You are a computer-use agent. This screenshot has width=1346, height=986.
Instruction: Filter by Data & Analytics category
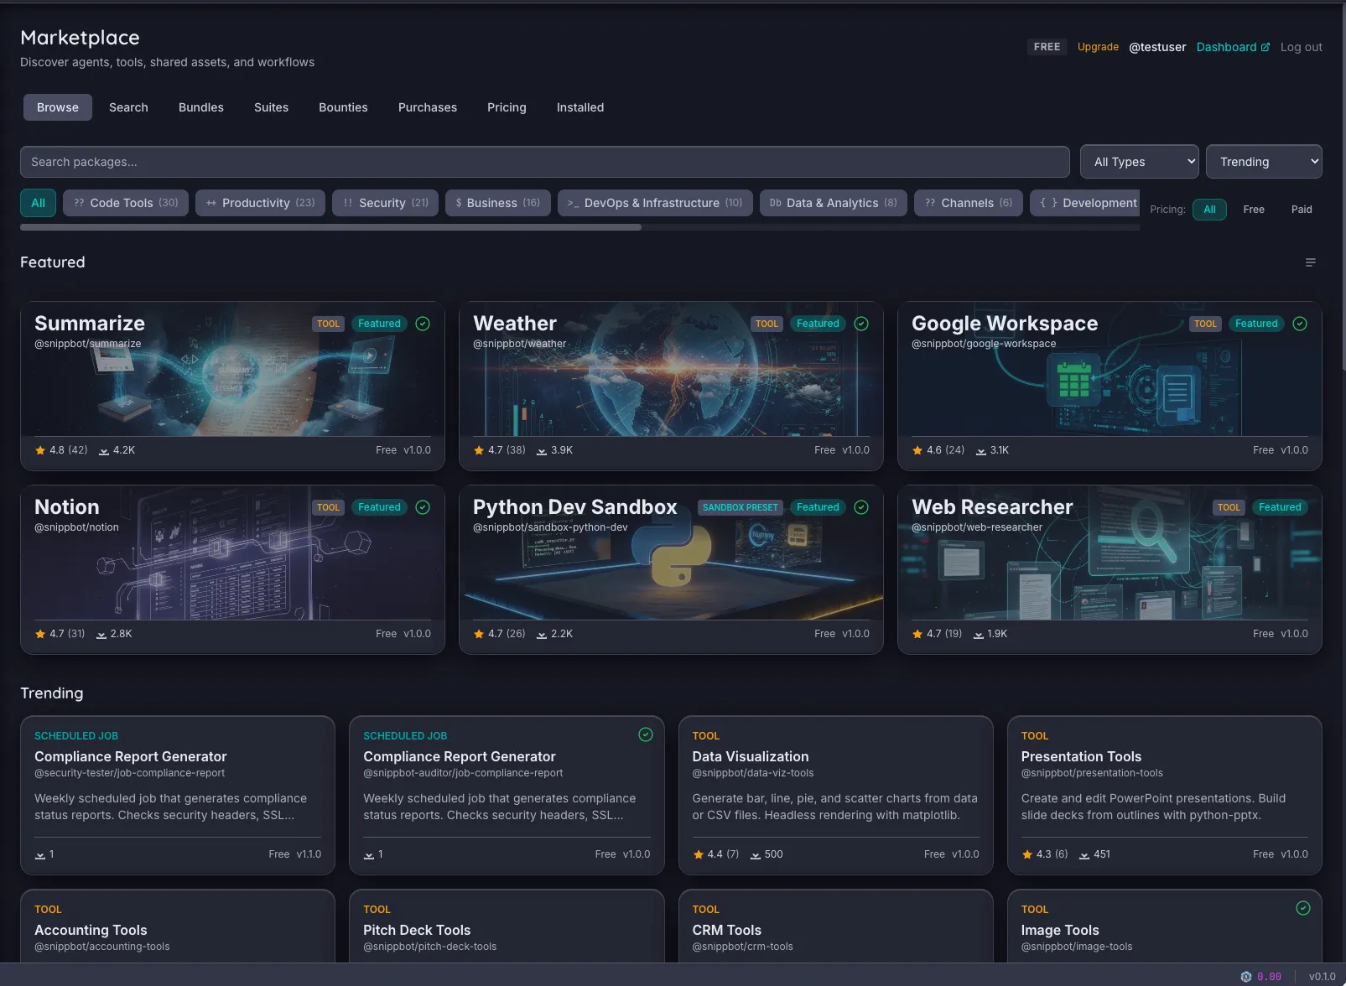coord(834,203)
